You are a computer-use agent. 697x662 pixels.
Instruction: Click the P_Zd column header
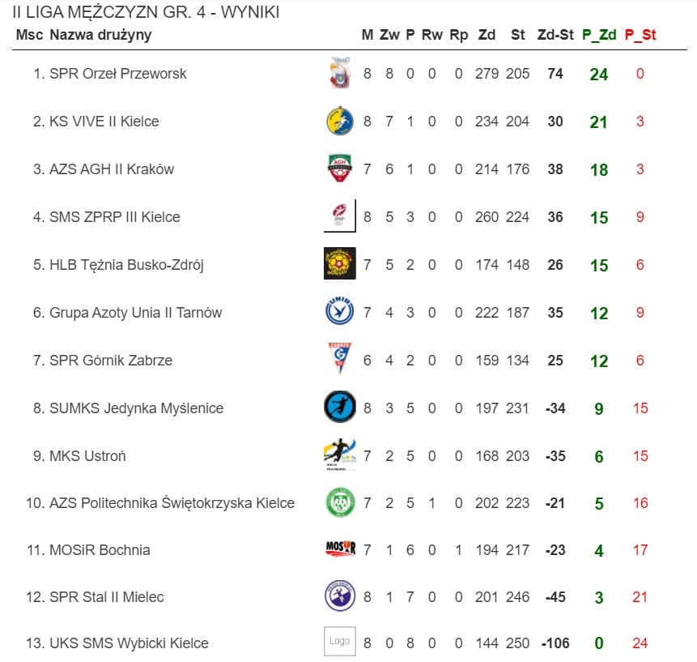(600, 35)
